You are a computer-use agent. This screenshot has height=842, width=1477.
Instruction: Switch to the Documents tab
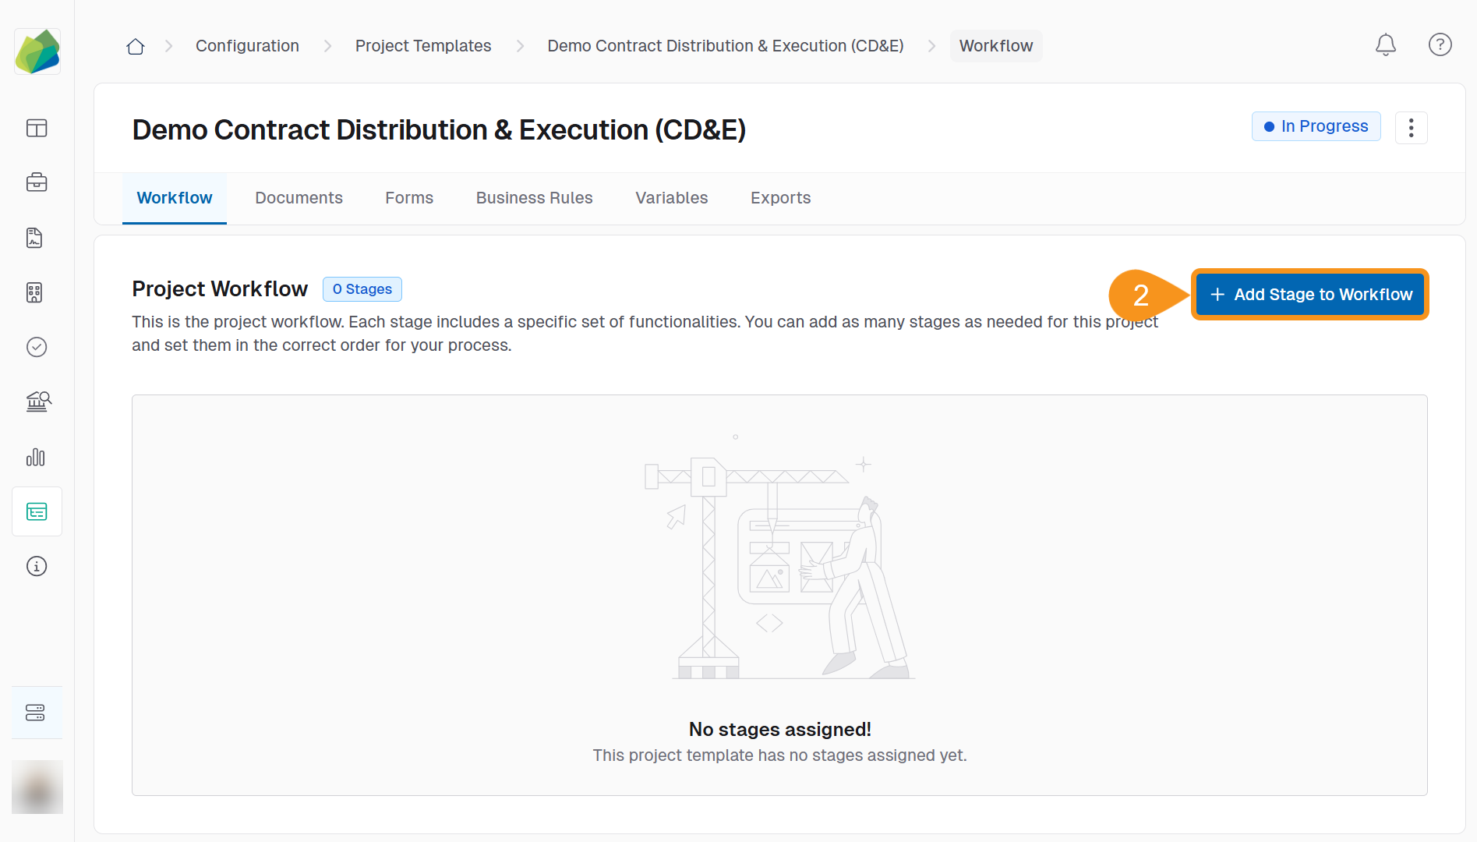coord(299,198)
